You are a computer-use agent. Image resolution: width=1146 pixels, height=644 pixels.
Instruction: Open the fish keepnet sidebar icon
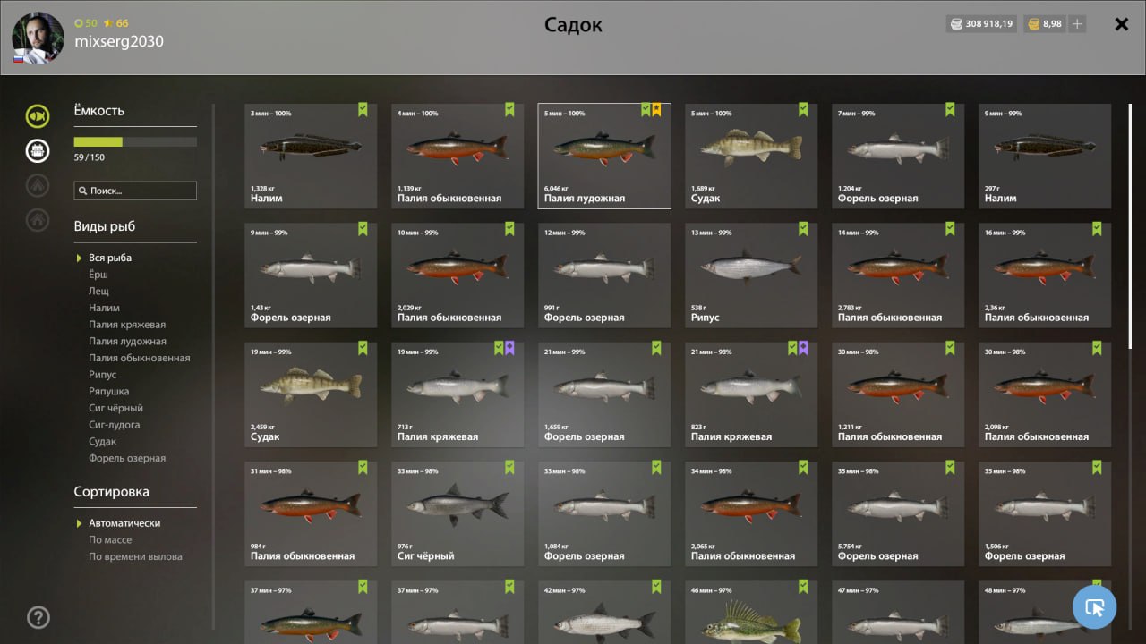pos(38,116)
